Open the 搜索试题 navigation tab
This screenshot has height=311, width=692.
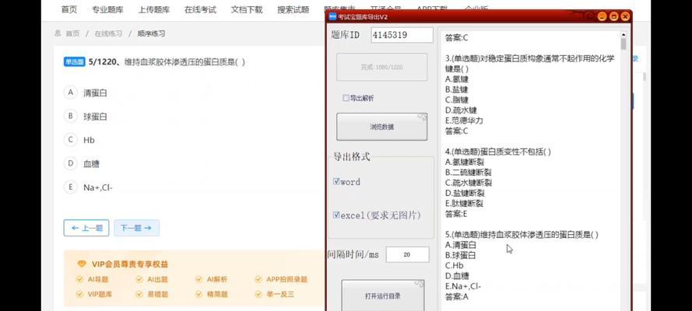click(x=293, y=9)
